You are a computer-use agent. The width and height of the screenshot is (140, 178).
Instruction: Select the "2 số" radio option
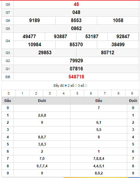coord(76,86)
